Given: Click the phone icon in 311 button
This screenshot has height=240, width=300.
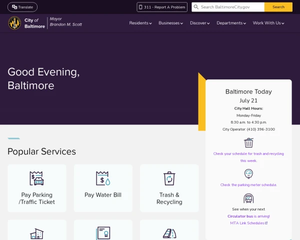Looking at the screenshot, I should click(140, 7).
